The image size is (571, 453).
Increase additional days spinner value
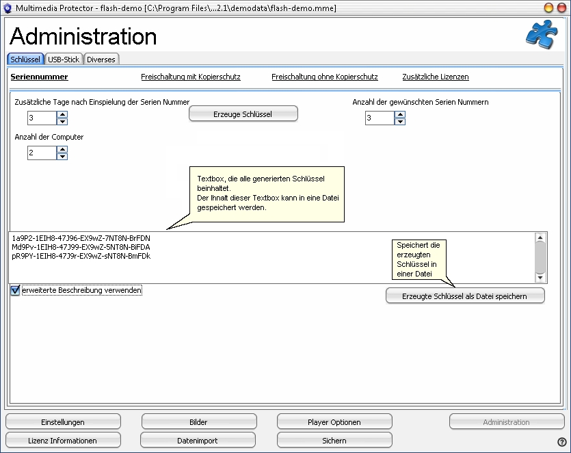pyautogui.click(x=62, y=115)
